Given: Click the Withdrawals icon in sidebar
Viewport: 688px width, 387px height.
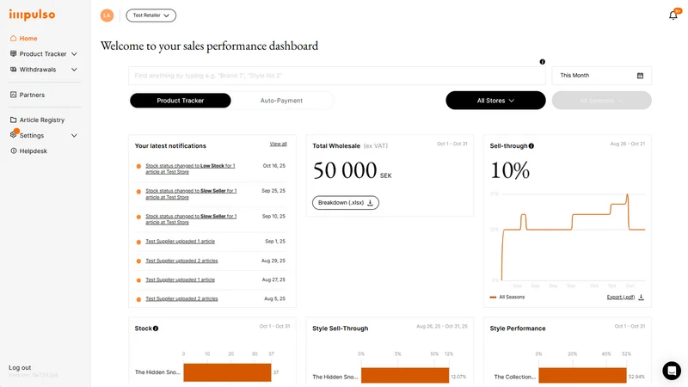Looking at the screenshot, I should (13, 70).
